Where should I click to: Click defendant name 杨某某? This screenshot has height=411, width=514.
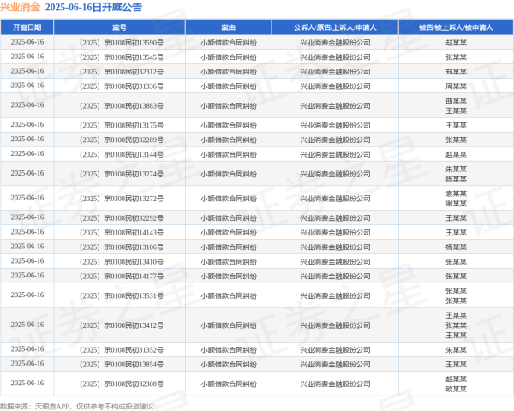tap(456, 247)
